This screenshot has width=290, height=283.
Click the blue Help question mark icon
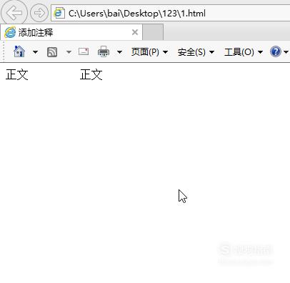tap(276, 51)
